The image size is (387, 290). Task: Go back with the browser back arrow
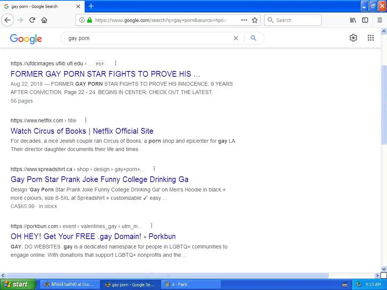8,20
